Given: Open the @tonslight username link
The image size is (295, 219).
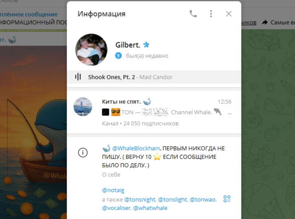Looking at the screenshot, I should point(173,199).
